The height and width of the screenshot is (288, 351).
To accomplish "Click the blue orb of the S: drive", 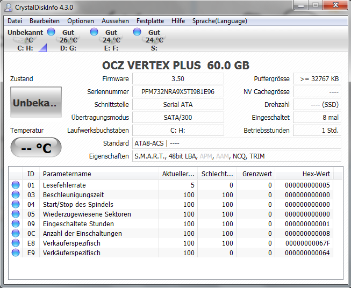I will [x=137, y=32].
